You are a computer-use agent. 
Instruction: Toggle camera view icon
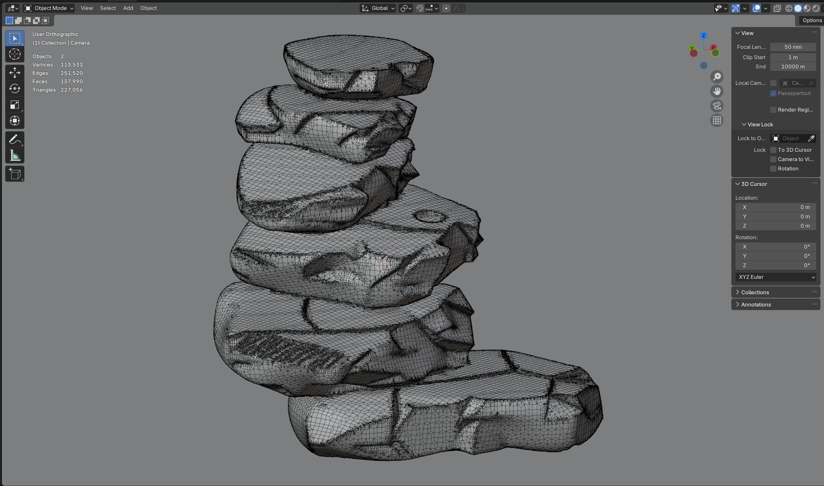pyautogui.click(x=717, y=106)
